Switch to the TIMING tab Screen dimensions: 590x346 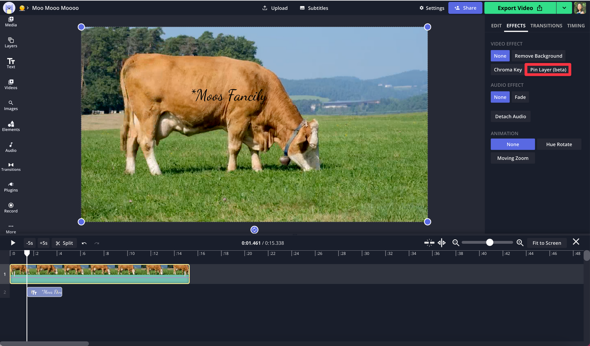tap(576, 26)
